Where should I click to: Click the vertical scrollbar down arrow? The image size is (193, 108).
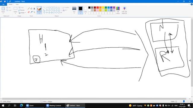click(192, 97)
